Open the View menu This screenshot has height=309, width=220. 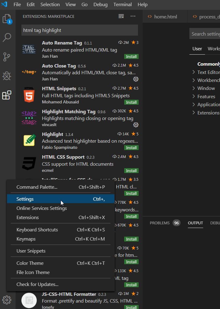pyautogui.click(x=70, y=4)
